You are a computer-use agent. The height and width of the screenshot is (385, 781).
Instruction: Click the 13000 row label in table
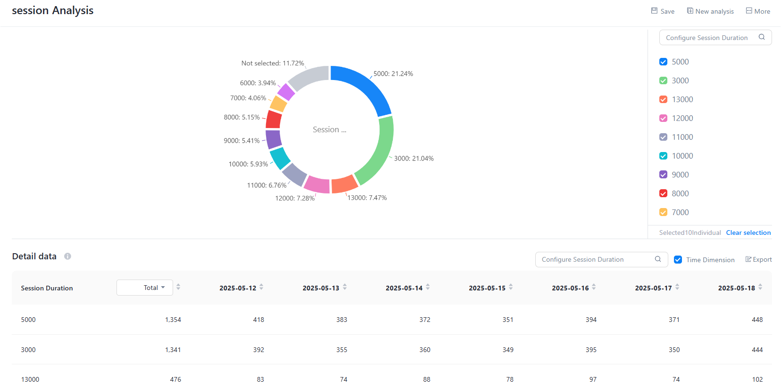(30, 379)
